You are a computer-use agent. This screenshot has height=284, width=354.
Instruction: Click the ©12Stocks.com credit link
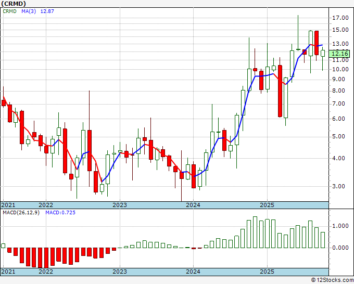coord(332,280)
